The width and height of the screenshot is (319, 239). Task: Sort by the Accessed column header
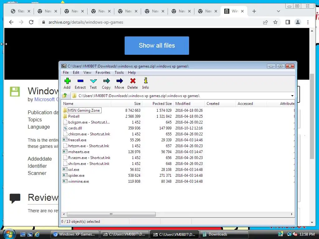[251, 104]
